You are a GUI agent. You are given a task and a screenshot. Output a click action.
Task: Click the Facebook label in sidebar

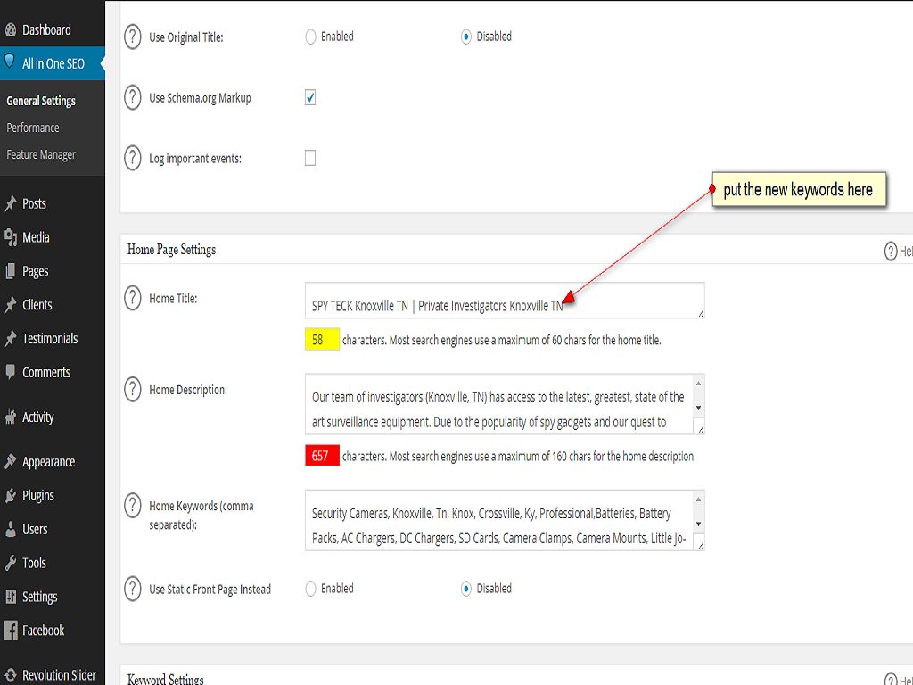(x=43, y=631)
